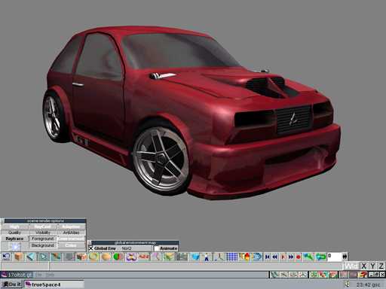Click the Background button
Screen dimensions: 386x289
pos(43,245)
